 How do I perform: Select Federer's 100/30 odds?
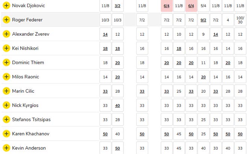[240, 20]
